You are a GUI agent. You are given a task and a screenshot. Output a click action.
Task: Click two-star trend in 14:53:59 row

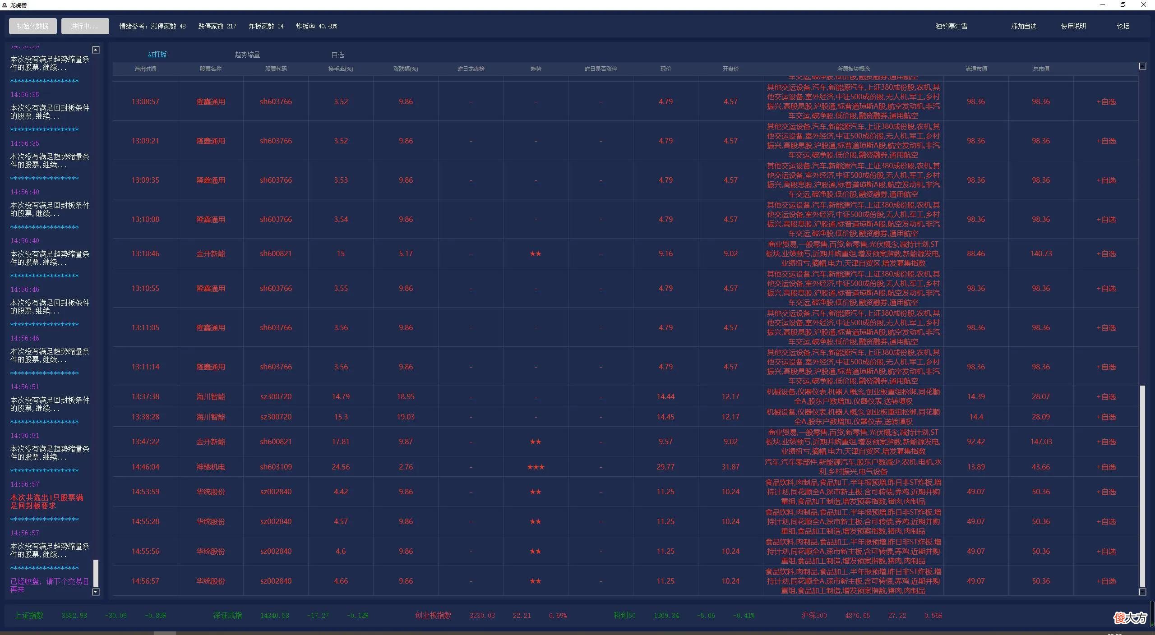pos(536,492)
